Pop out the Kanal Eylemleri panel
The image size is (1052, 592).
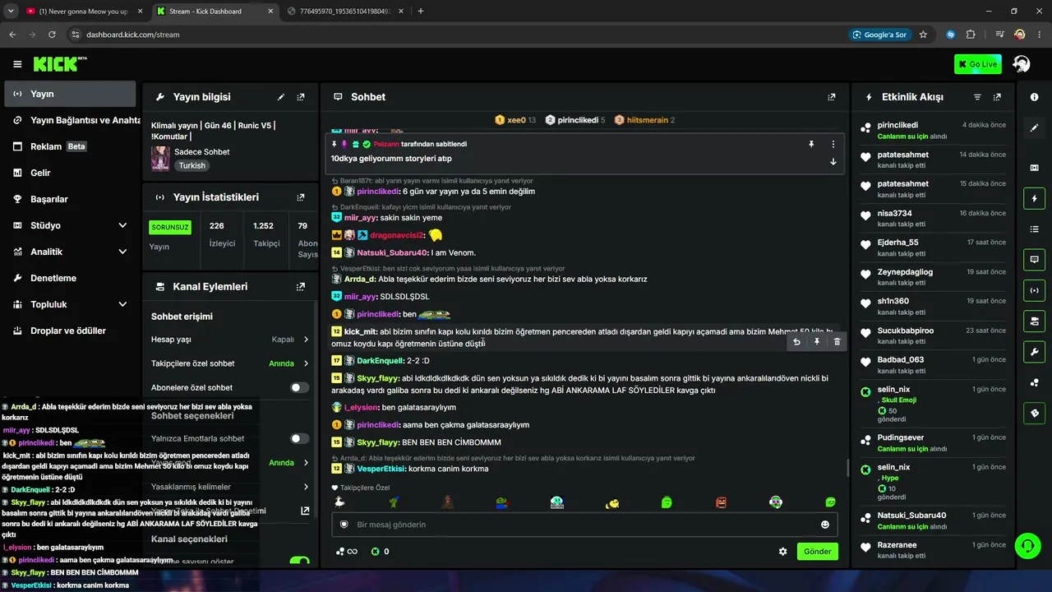pyautogui.click(x=301, y=287)
